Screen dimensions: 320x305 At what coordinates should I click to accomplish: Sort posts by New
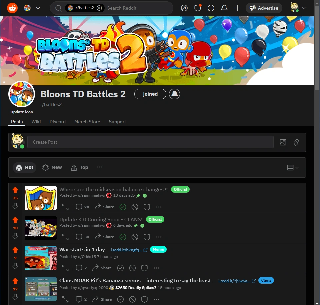tap(52, 168)
